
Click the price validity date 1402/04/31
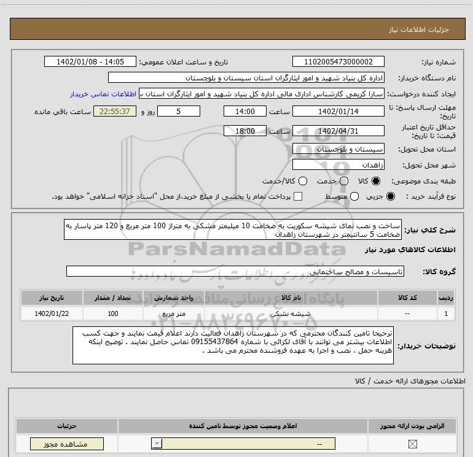coord(338,131)
